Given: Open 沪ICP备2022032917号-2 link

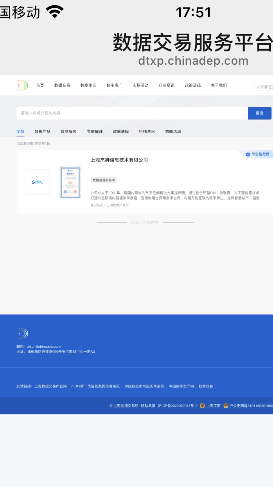Looking at the screenshot, I should [178, 406].
